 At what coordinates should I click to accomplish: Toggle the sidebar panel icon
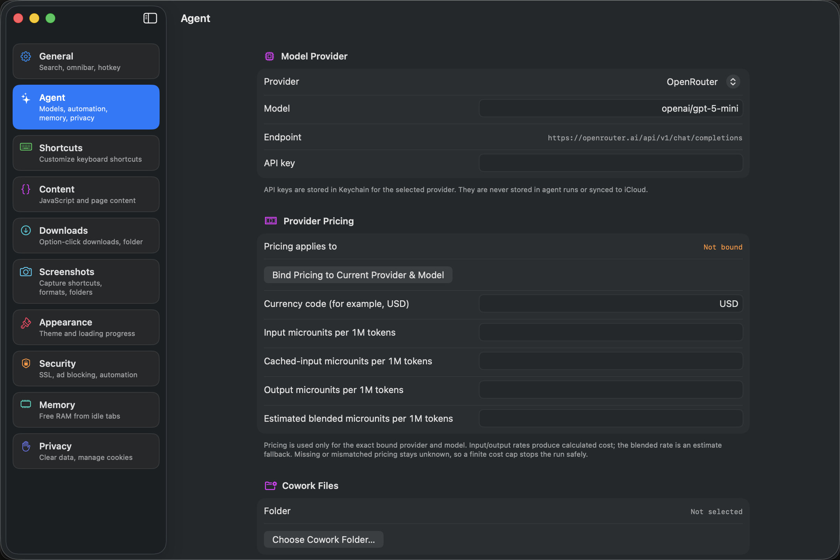tap(150, 18)
